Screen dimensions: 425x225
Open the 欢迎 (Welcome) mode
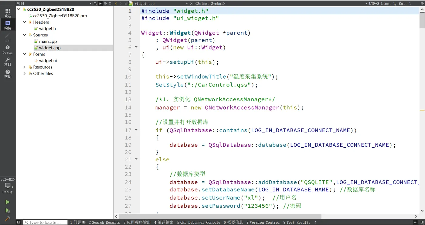[8, 13]
